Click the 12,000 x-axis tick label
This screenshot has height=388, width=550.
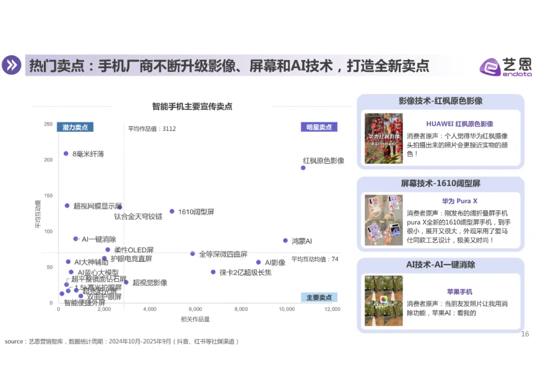[332, 309]
